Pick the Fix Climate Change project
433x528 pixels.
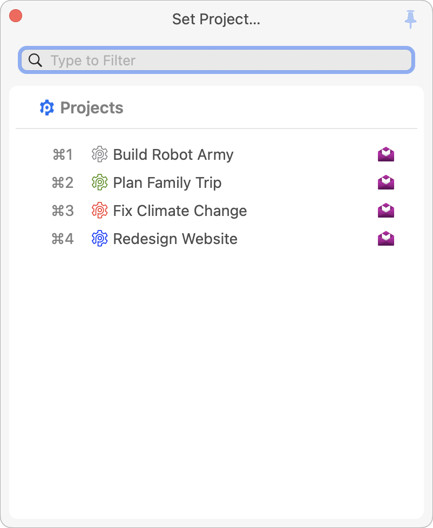[180, 211]
